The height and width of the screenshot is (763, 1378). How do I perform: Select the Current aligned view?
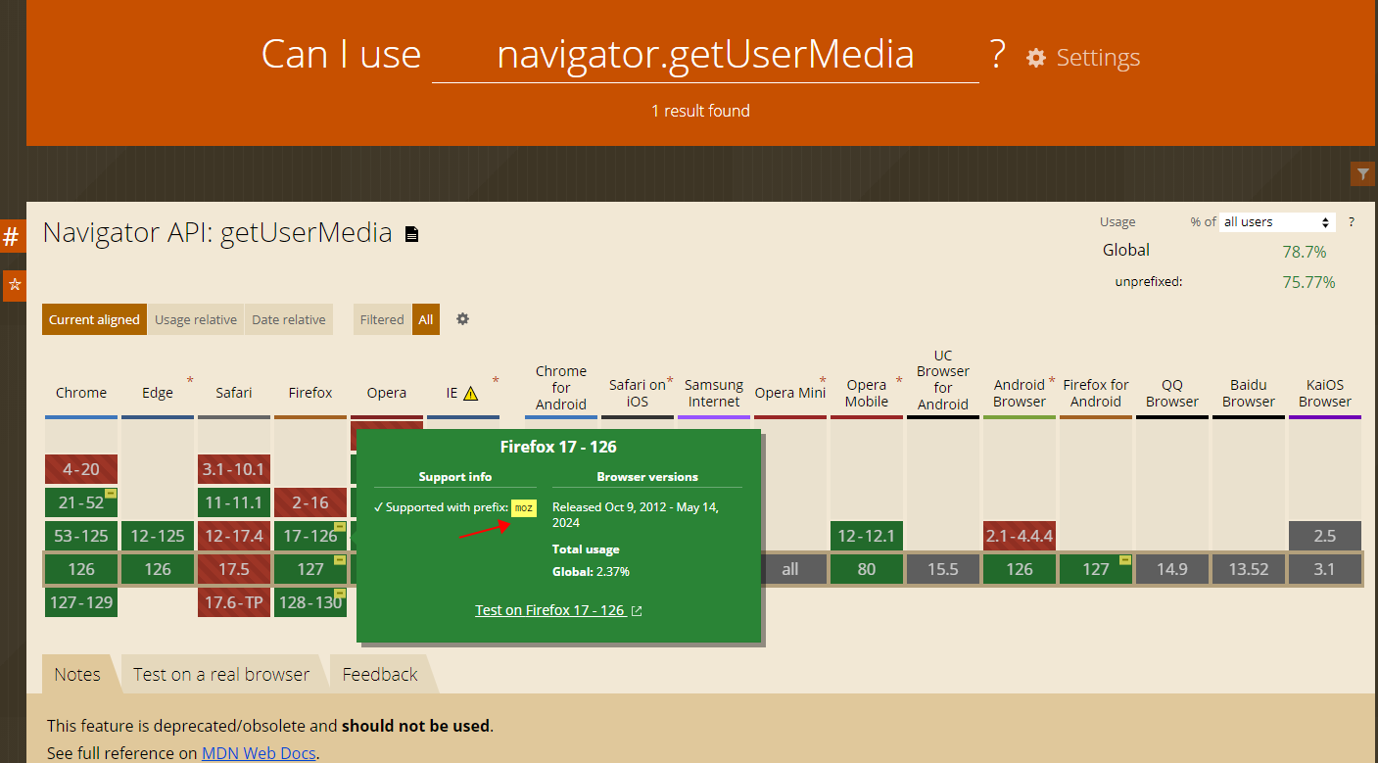[95, 319]
